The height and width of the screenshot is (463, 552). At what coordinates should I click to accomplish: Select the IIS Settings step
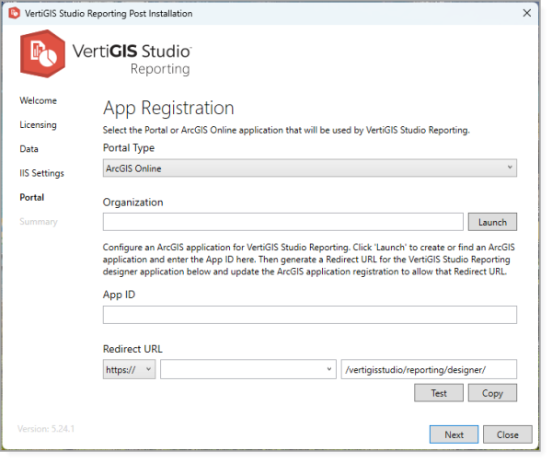pos(41,173)
